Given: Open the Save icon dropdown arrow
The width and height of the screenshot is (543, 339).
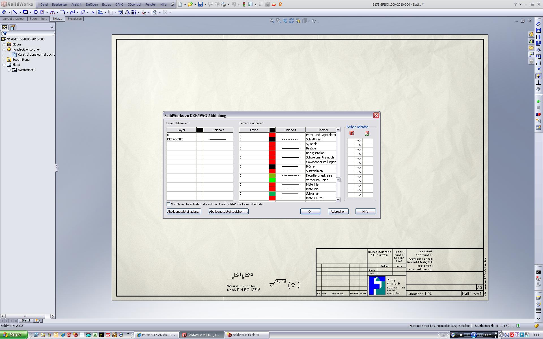Looking at the screenshot, I should pyautogui.click(x=205, y=5).
